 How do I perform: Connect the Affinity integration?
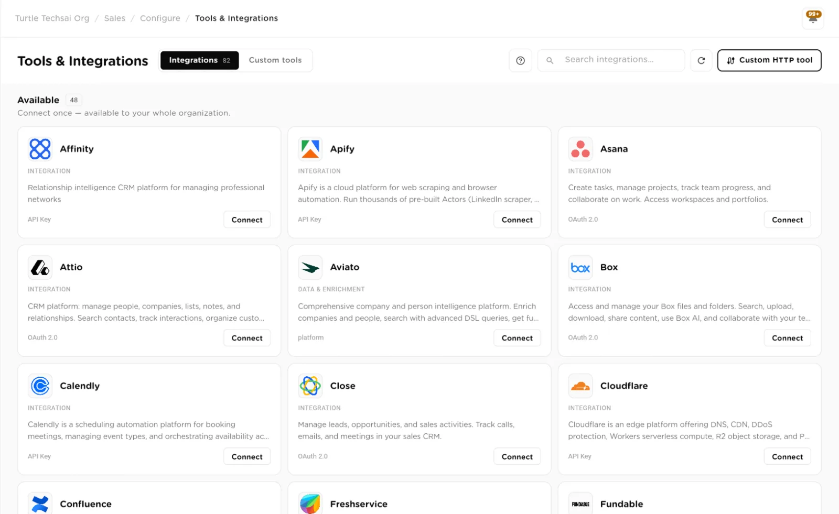point(247,220)
